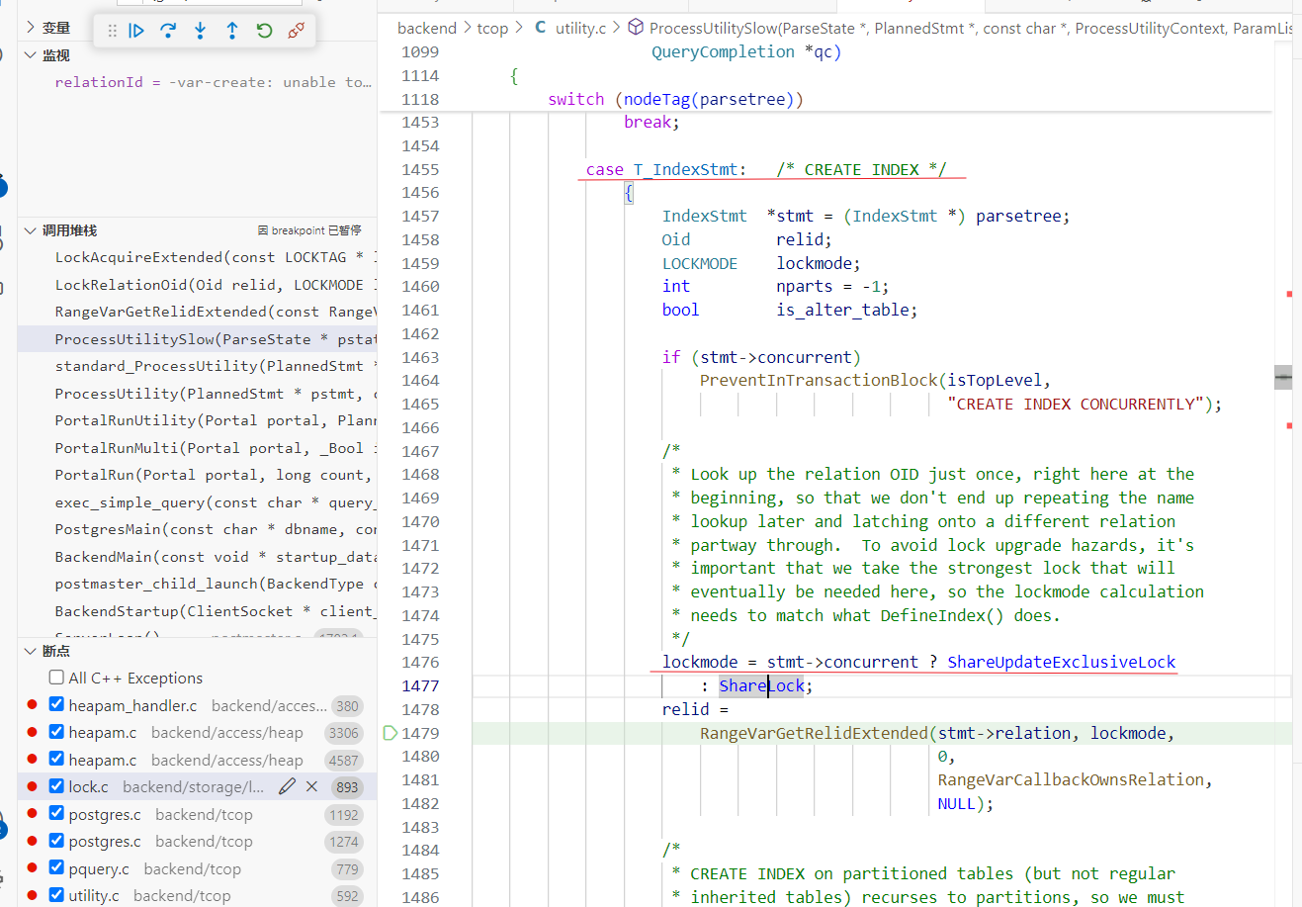Screen dimensions: 1302x907
Task: Edit the lock.c breakpoint with the pencil icon
Action: click(287, 786)
